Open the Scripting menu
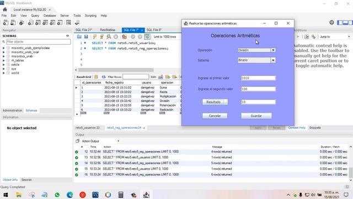 pyautogui.click(x=90, y=15)
